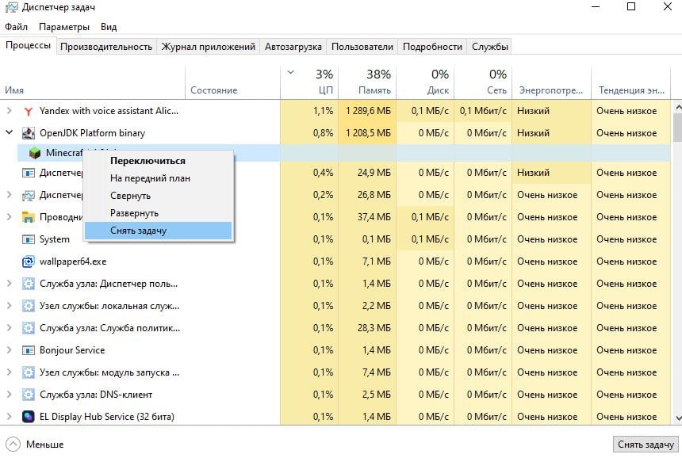Click the gear icon for Служба узла: Диспетчер поль...
Image resolution: width=682 pixels, height=458 pixels.
point(29,284)
